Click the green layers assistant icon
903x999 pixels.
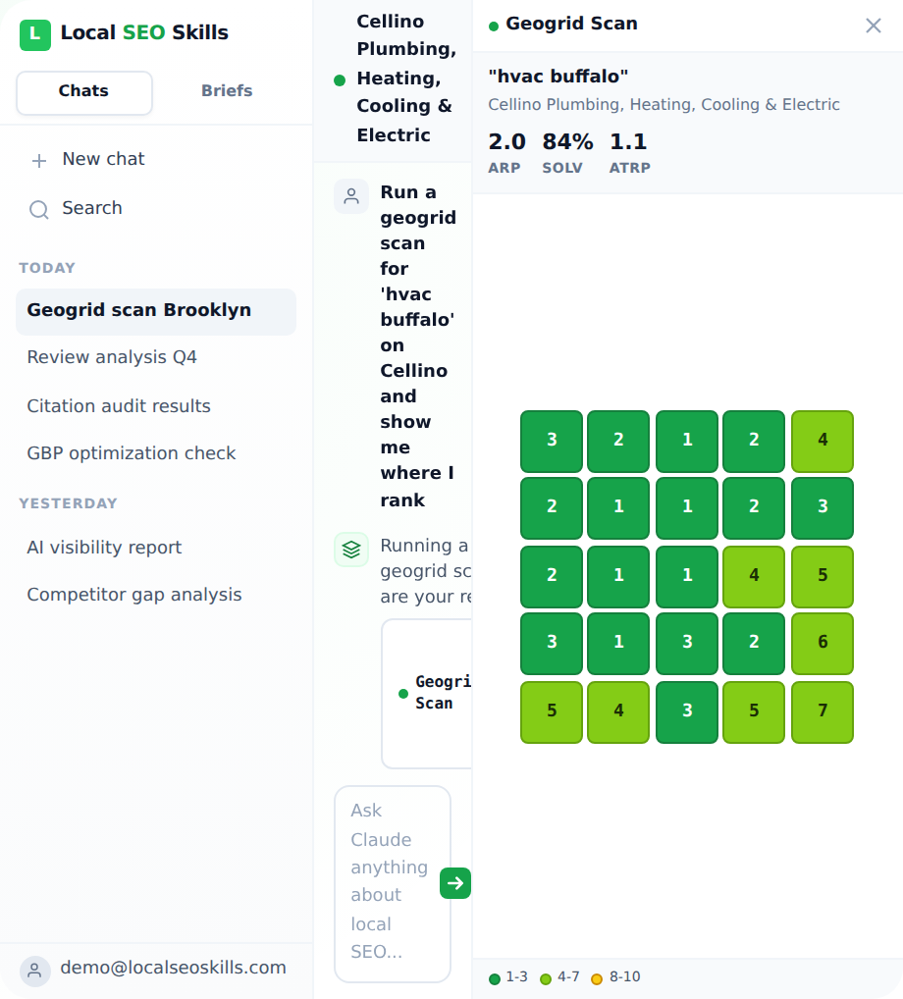click(351, 550)
